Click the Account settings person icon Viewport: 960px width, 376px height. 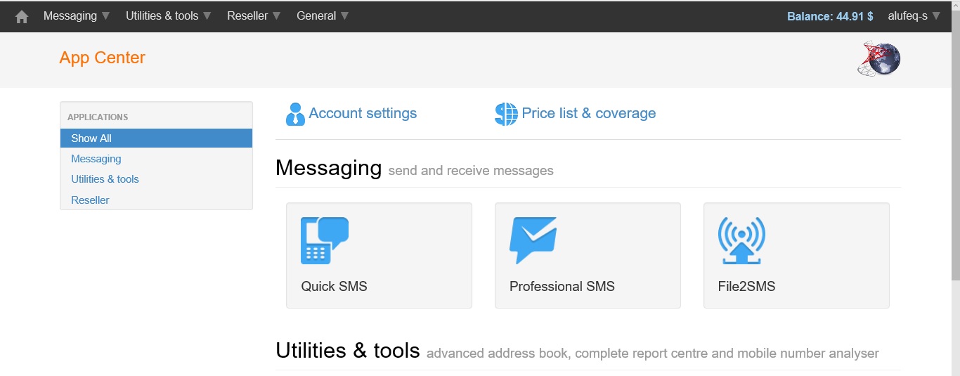[295, 114]
